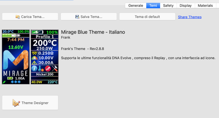Click the 30.00A reading in preview
Screen dimensions: 219x118
[x=46, y=63]
